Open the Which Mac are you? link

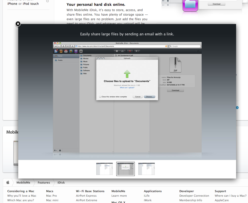click(x=21, y=200)
